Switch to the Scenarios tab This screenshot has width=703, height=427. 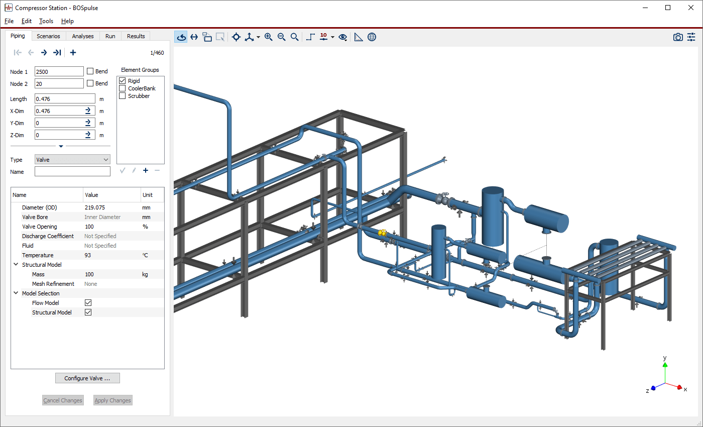(48, 36)
